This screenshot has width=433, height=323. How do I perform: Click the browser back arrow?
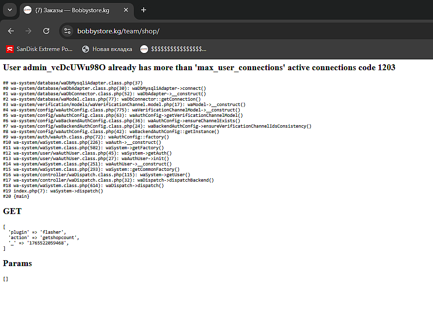coord(11,31)
